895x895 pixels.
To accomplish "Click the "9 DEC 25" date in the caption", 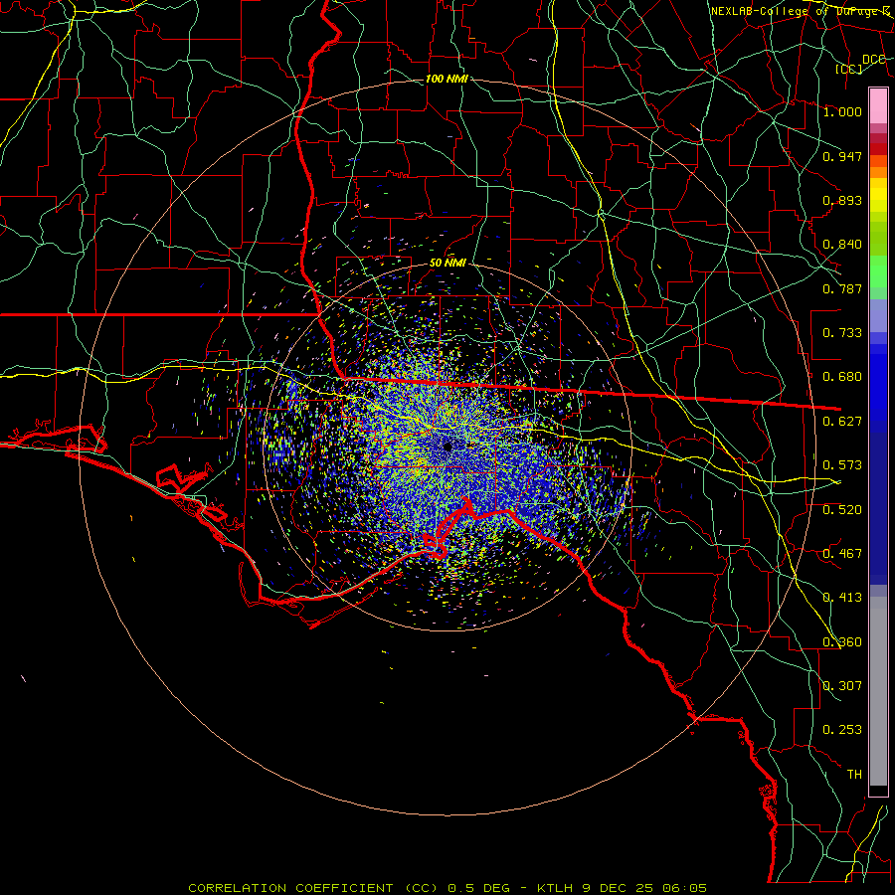I will 618,888.
